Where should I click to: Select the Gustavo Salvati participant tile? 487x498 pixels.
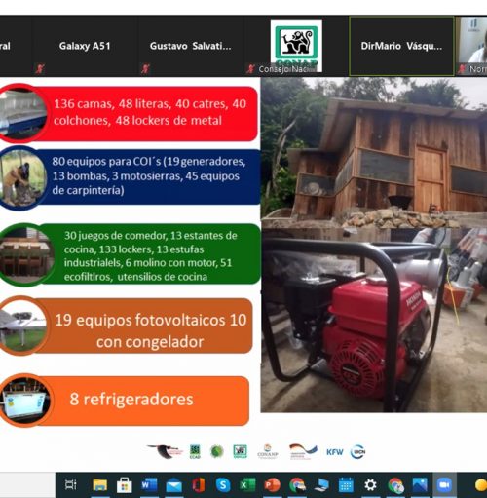click(x=190, y=46)
